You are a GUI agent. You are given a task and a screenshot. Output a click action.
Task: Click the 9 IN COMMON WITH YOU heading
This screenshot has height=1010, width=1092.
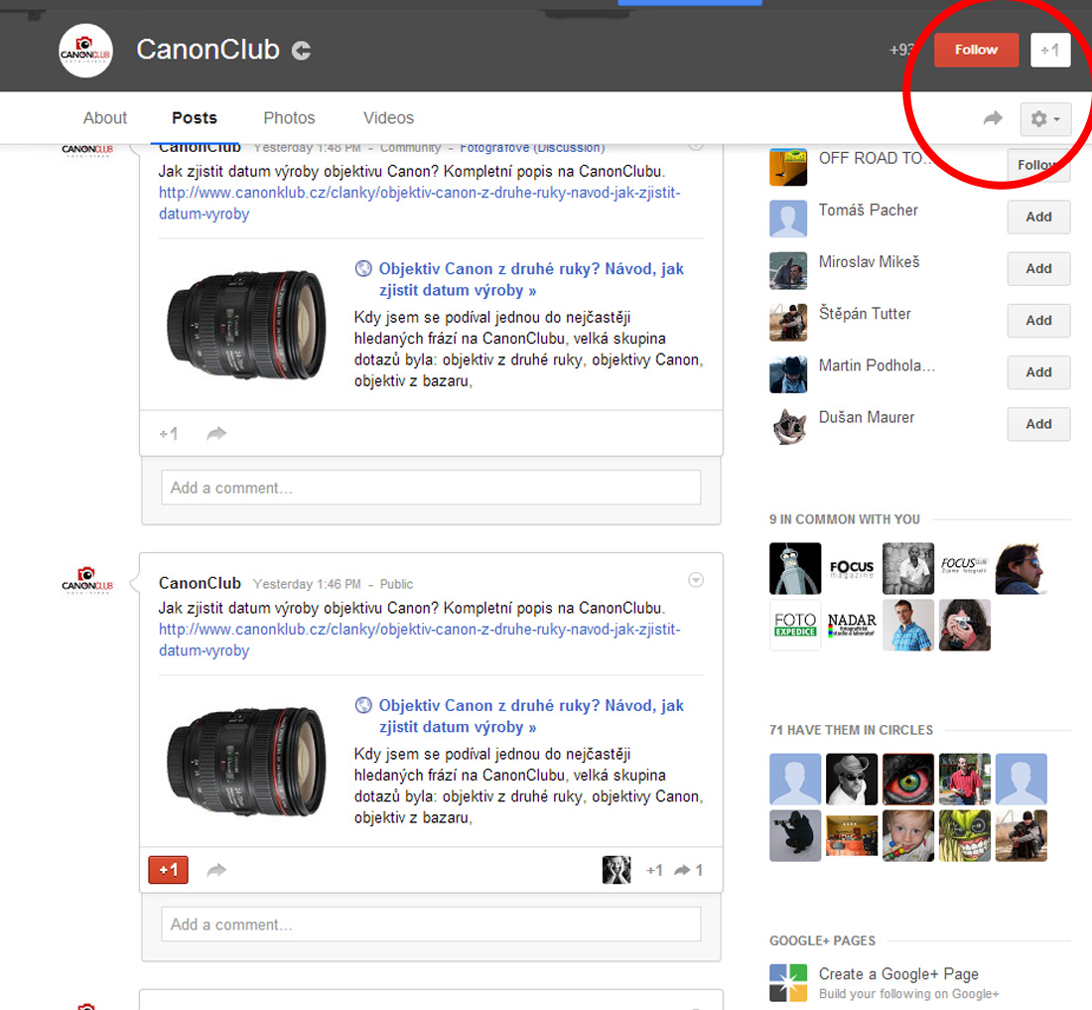tap(844, 519)
